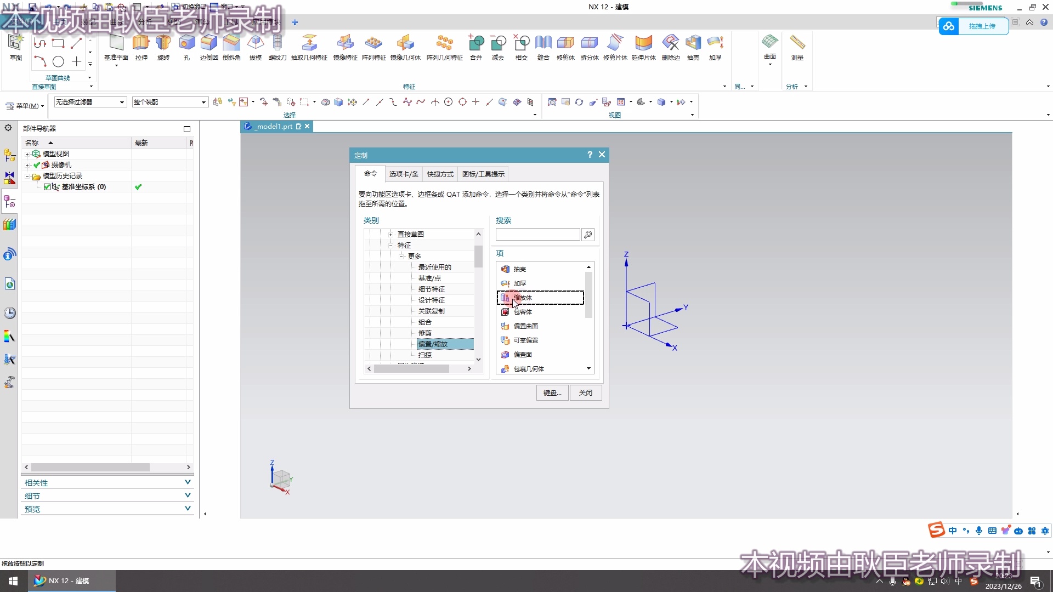Select the 旋转 (Revolve) feature icon
Image resolution: width=1053 pixels, height=592 pixels.
click(163, 43)
